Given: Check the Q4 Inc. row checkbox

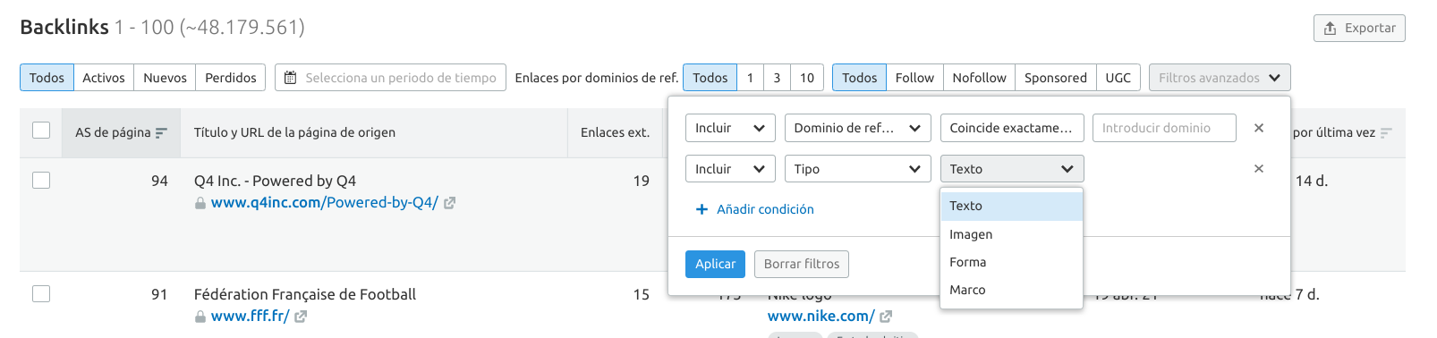Looking at the screenshot, I should [x=41, y=181].
